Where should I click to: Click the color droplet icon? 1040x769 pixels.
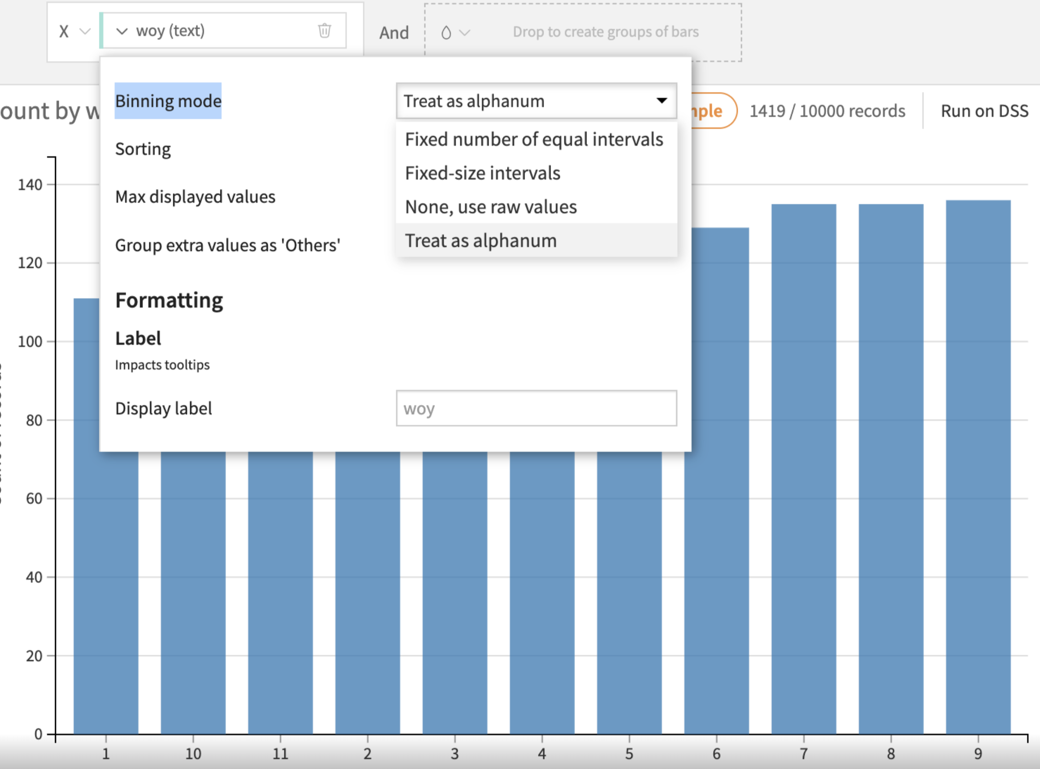(446, 33)
